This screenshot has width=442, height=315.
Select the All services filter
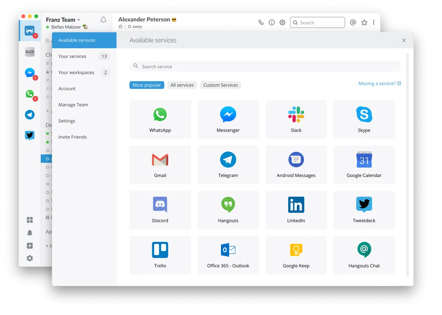(182, 85)
